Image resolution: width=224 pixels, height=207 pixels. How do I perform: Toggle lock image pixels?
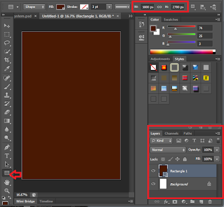pos(170,159)
